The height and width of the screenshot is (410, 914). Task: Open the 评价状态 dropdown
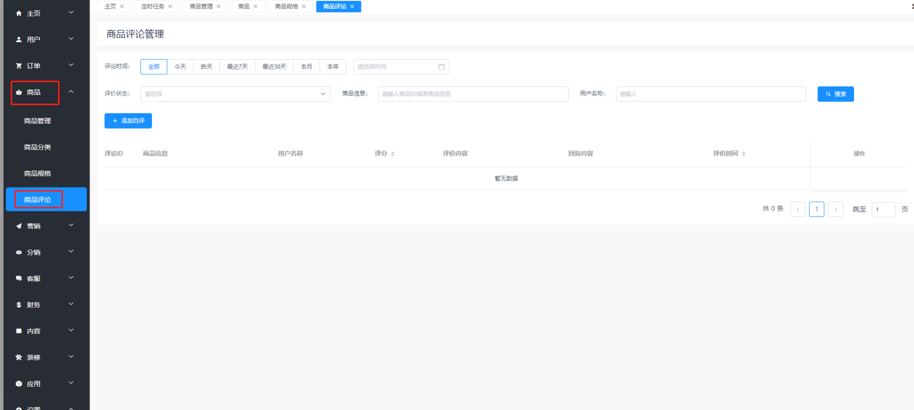pos(235,94)
